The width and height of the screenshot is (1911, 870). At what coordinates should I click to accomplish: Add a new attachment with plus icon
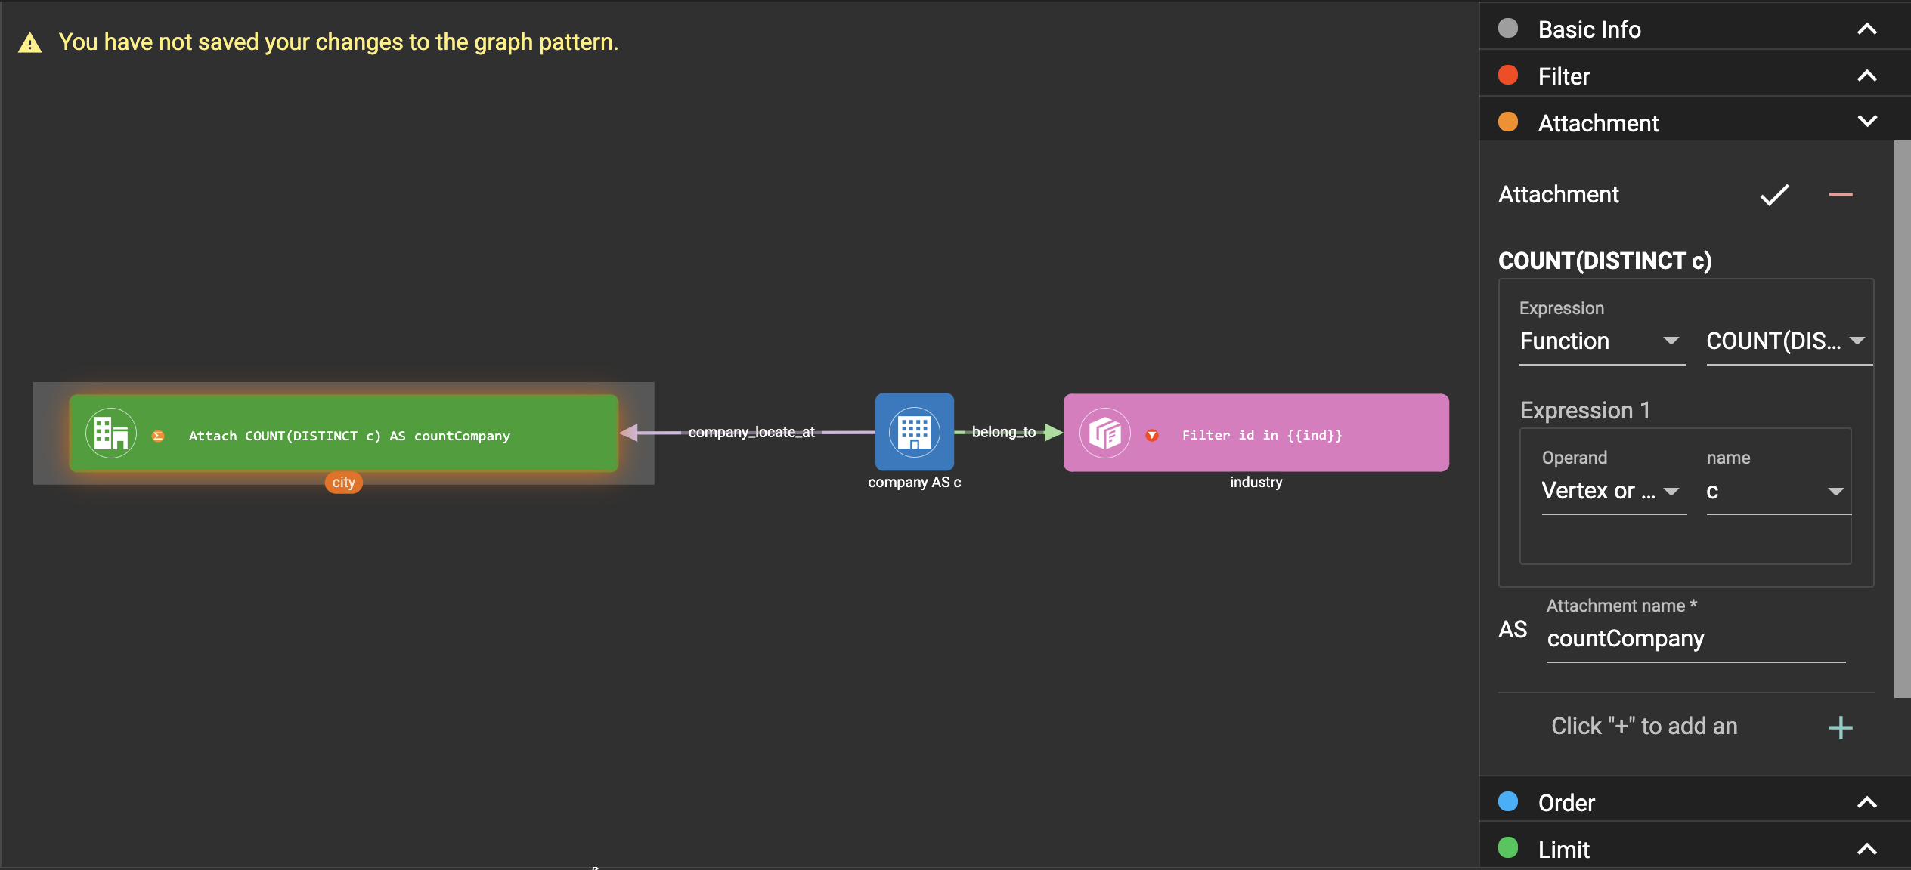point(1840,727)
